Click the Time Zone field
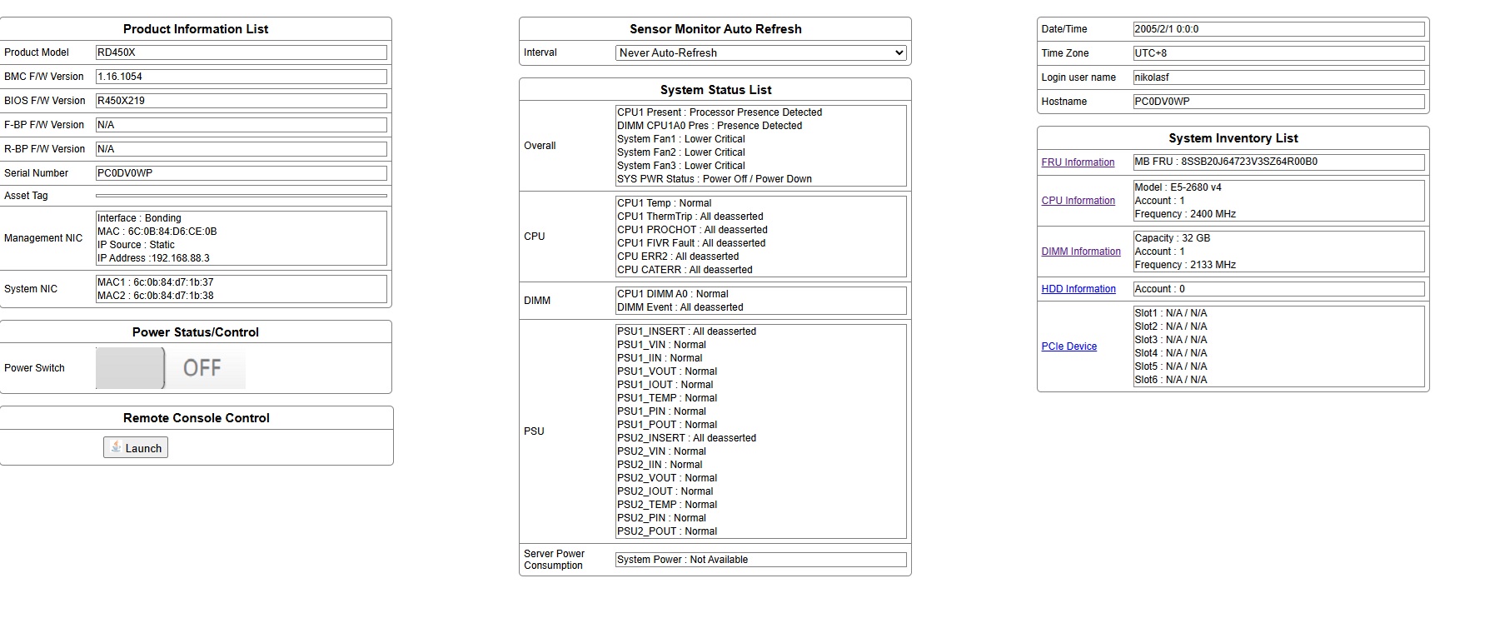Screen dimensions: 1509x618 coord(1278,53)
